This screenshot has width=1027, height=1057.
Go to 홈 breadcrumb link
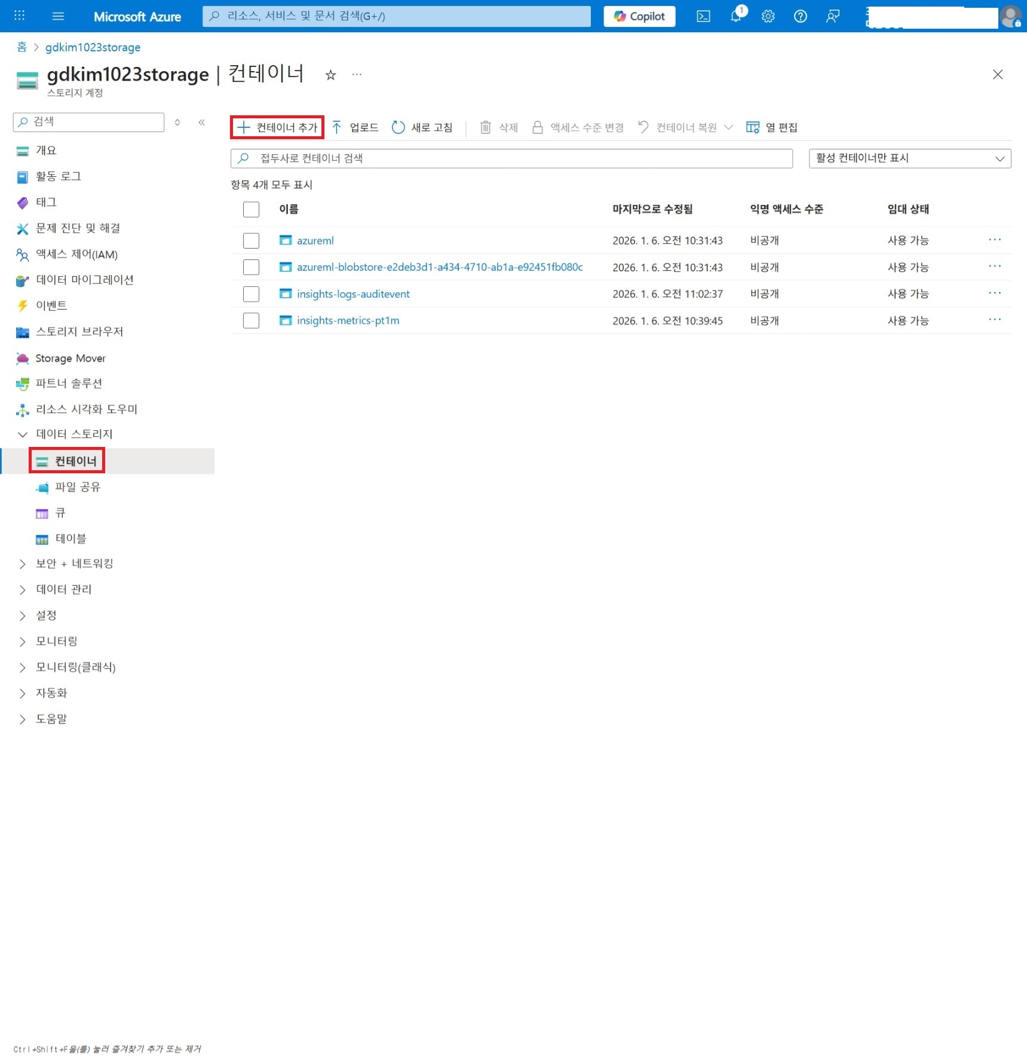(x=22, y=47)
